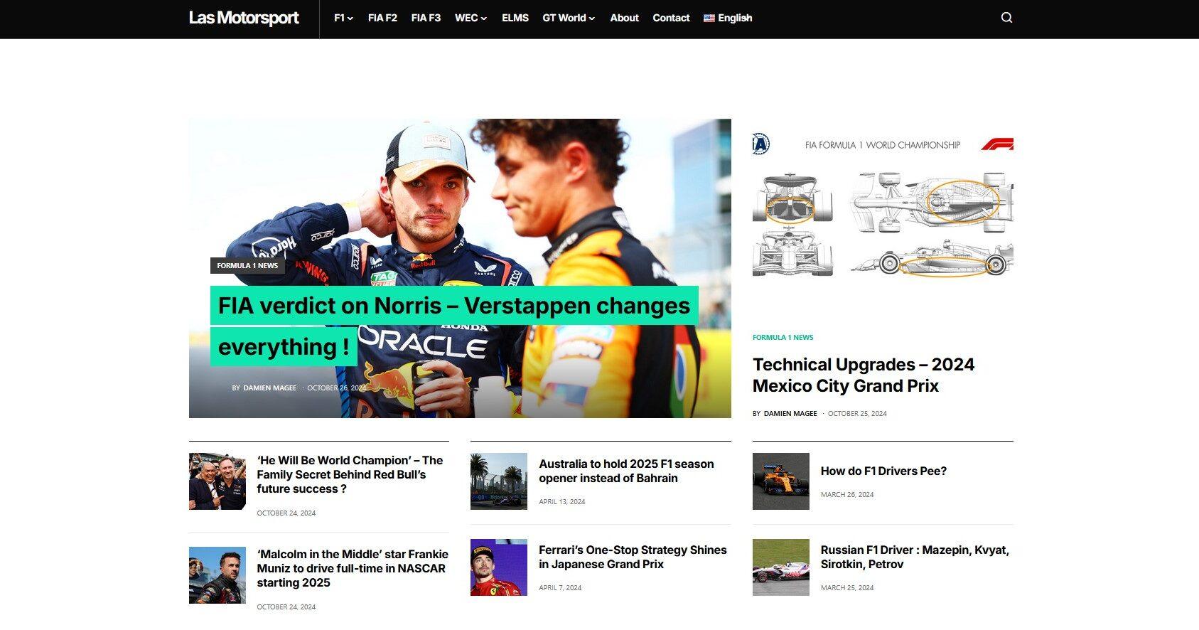Open Australia season opener thumbnail

499,481
